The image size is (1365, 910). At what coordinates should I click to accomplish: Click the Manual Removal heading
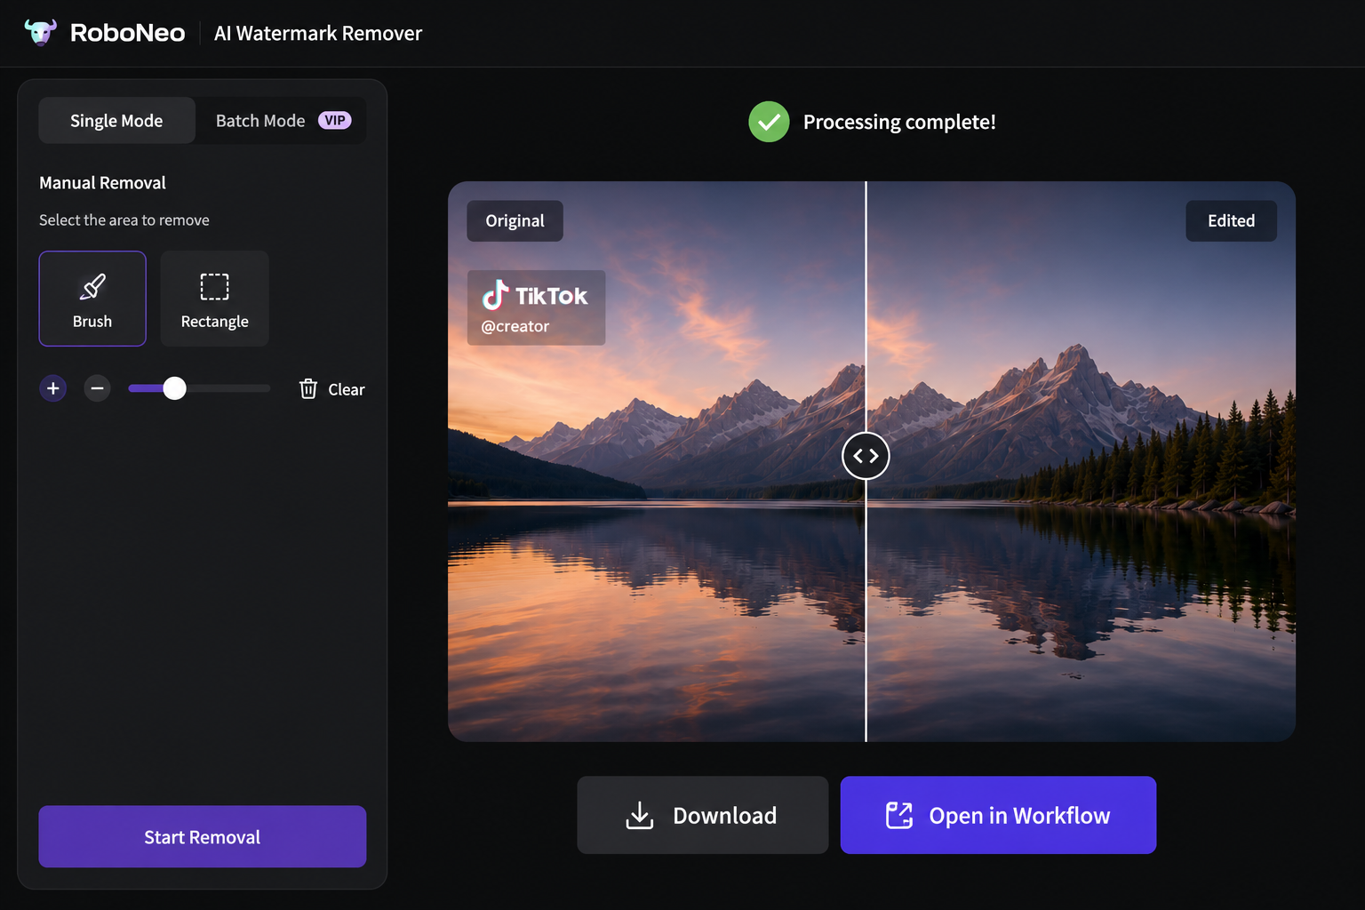tap(102, 183)
